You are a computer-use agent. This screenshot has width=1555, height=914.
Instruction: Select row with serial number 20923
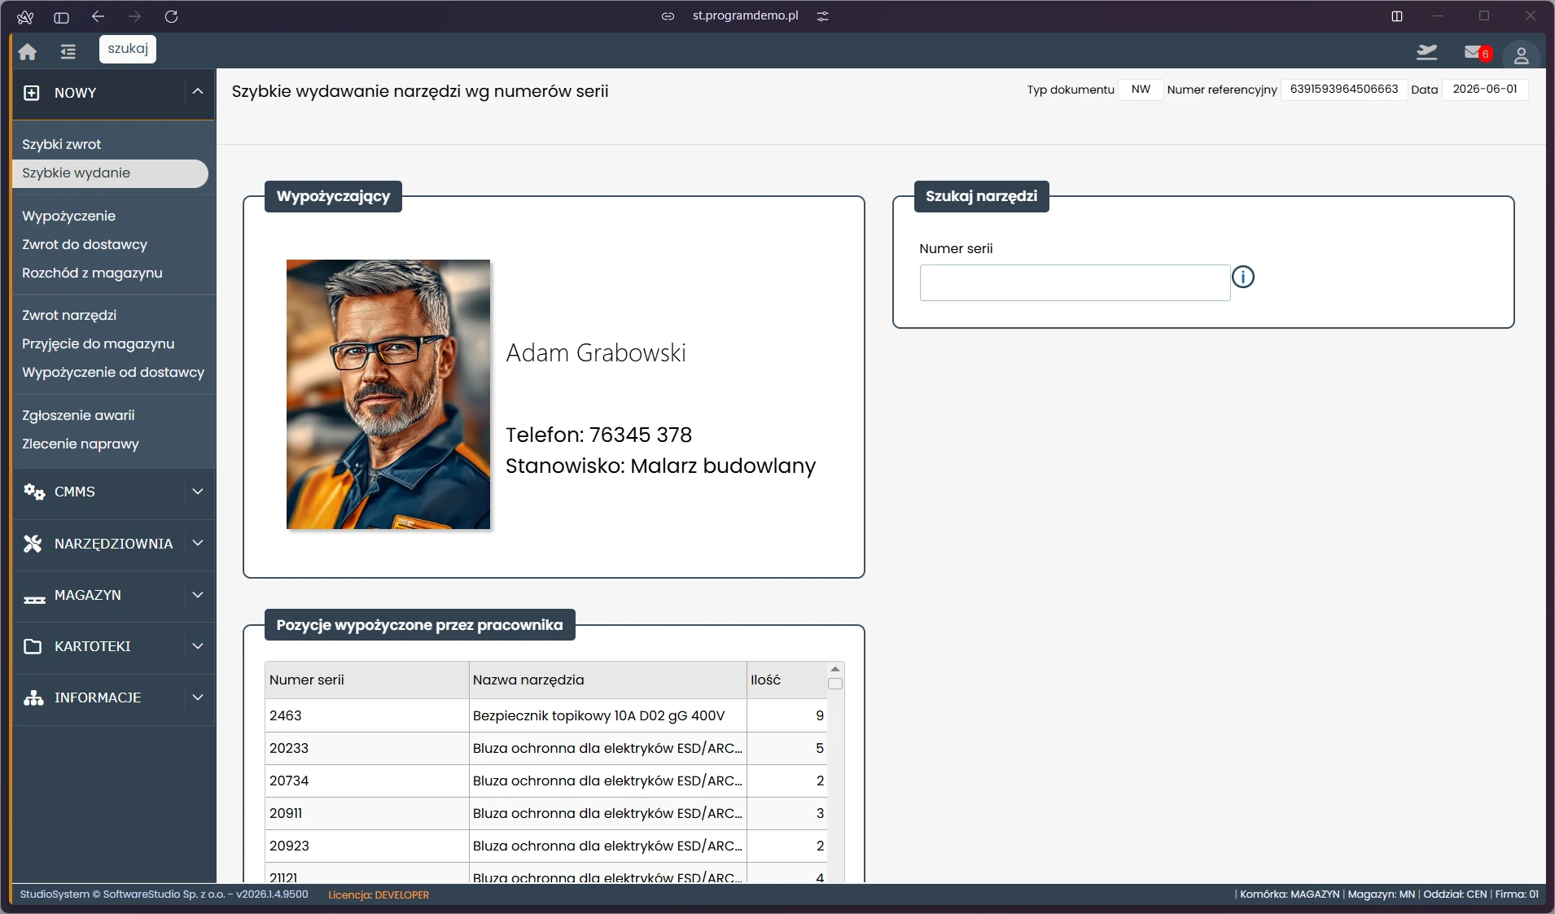545,846
